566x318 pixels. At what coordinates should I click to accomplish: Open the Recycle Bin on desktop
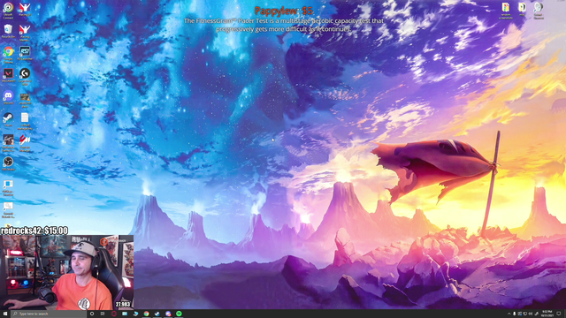[x=8, y=32]
